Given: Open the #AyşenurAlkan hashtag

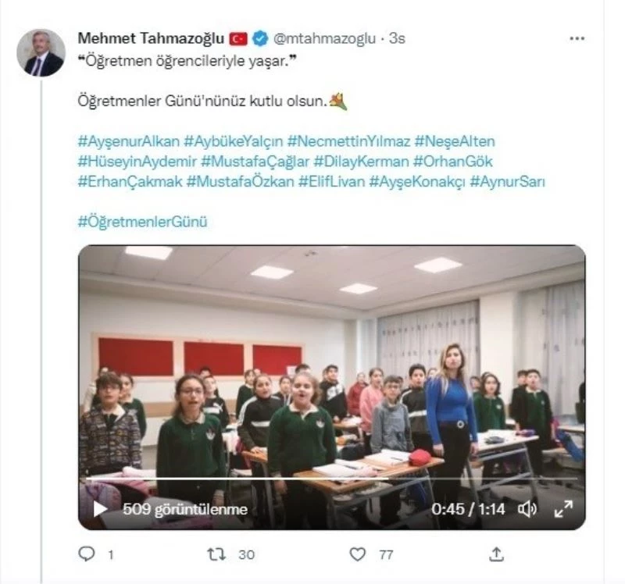Looking at the screenshot, I should click(129, 141).
